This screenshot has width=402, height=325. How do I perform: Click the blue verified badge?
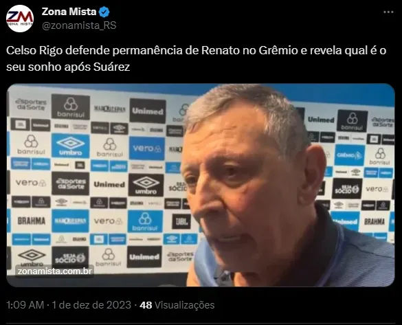[104, 12]
